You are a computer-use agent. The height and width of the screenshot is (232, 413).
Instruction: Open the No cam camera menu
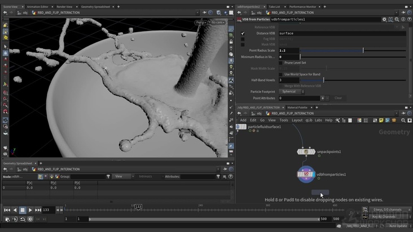218,23
